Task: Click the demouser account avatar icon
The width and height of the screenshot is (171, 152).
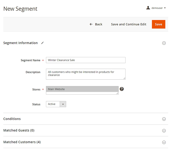Action: coord(148,8)
